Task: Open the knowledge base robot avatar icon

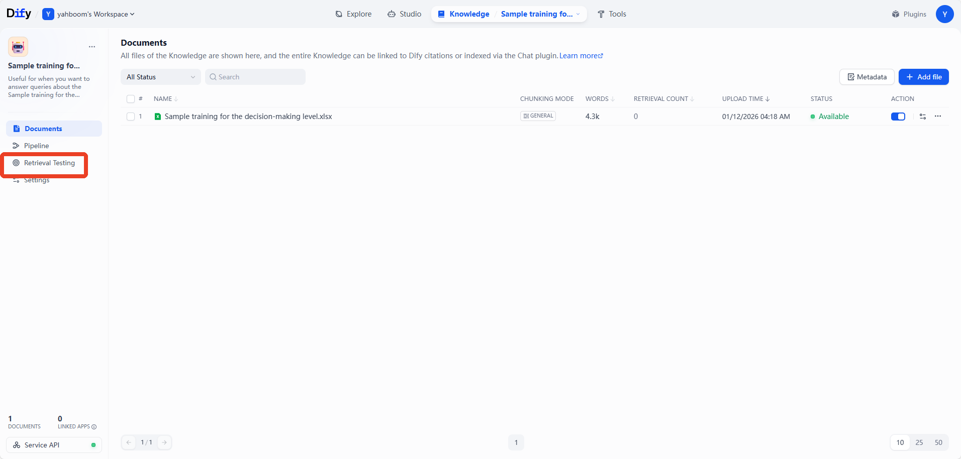Action: coord(18,47)
